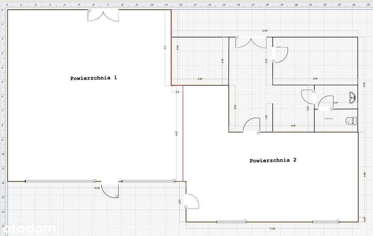Click the 3.01 dimension label
This screenshot has width=373, height=236.
tap(336, 102)
